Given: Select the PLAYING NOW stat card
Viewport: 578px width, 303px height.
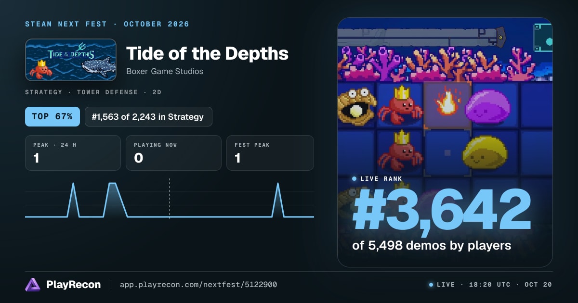Looking at the screenshot, I should [x=173, y=153].
